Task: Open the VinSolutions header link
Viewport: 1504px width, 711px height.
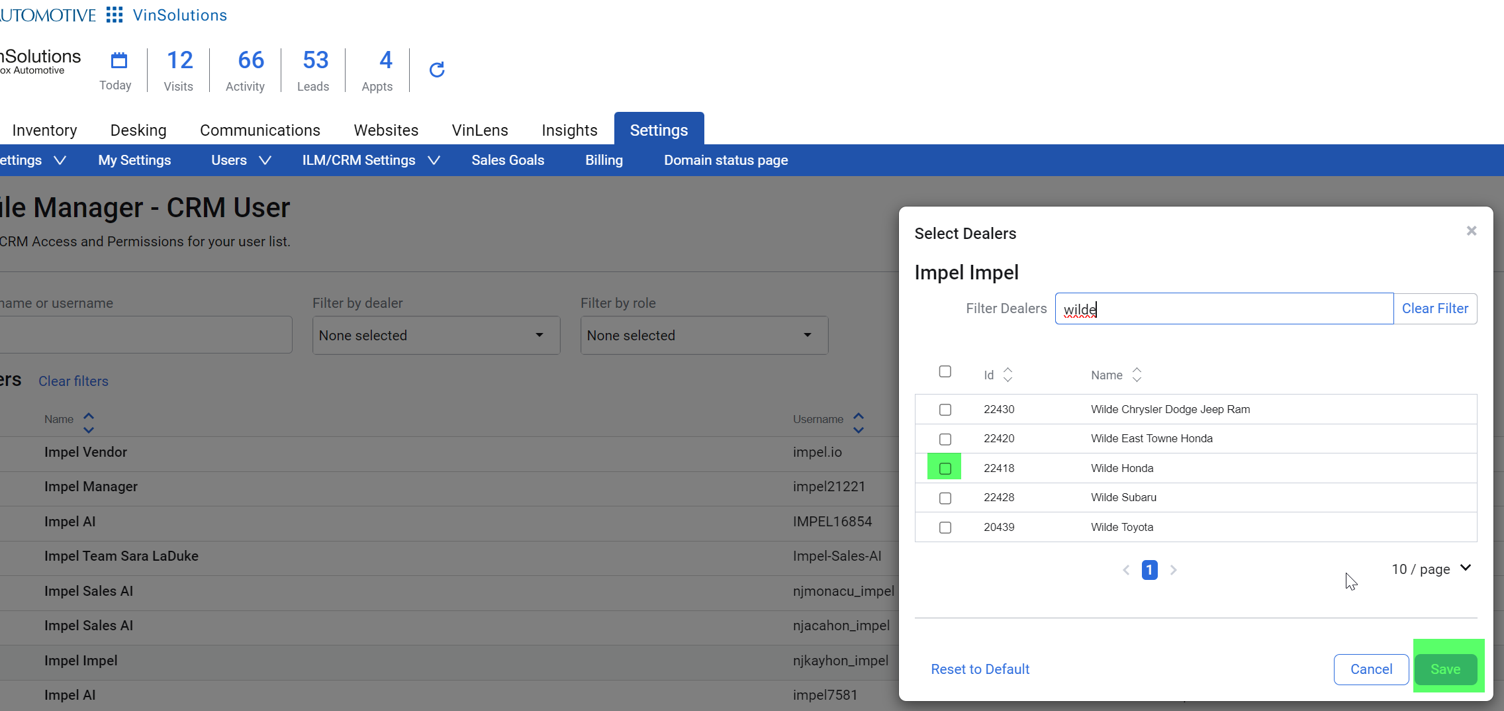Action: 180,15
